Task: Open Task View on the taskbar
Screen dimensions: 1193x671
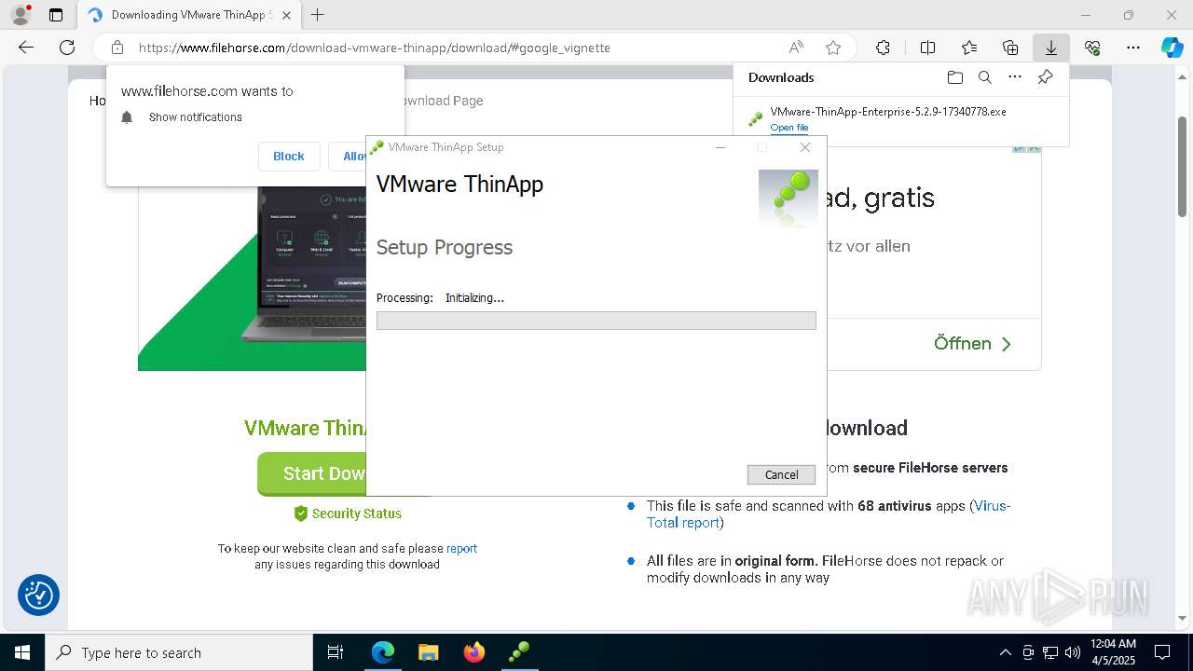Action: pyautogui.click(x=336, y=652)
